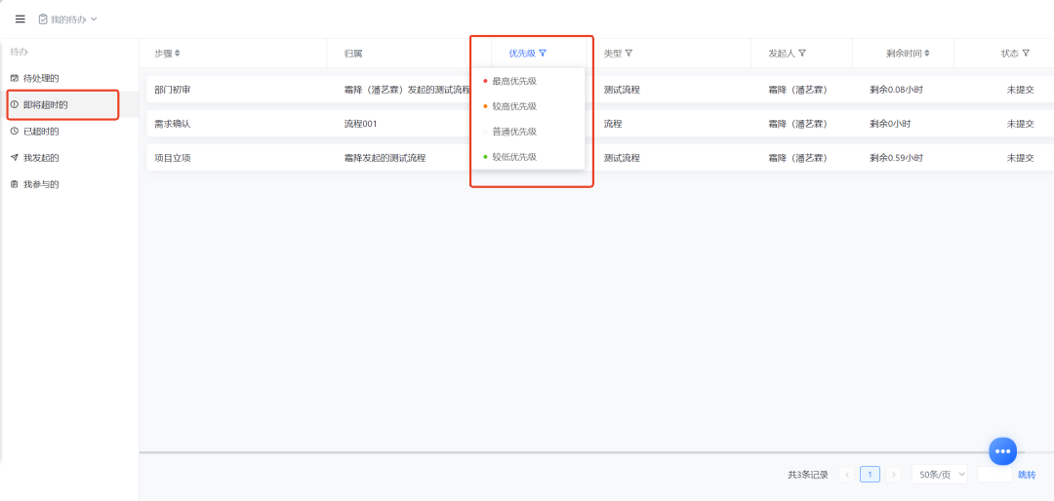Image resolution: width=1054 pixels, height=501 pixels.
Task: Click 剩余0.08小时 cell
Action: tap(896, 90)
